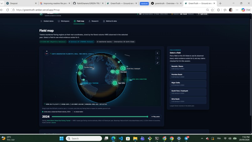This screenshot has height=142, width=252.
Task: Switch to Method & data tab
Action: [110, 21]
